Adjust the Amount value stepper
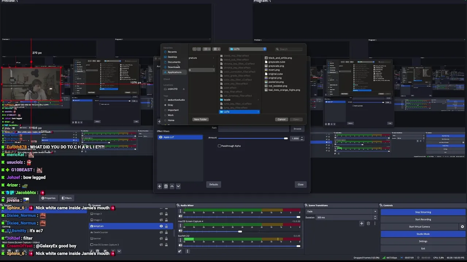Screen dimensions: 467x262 pos(302,138)
